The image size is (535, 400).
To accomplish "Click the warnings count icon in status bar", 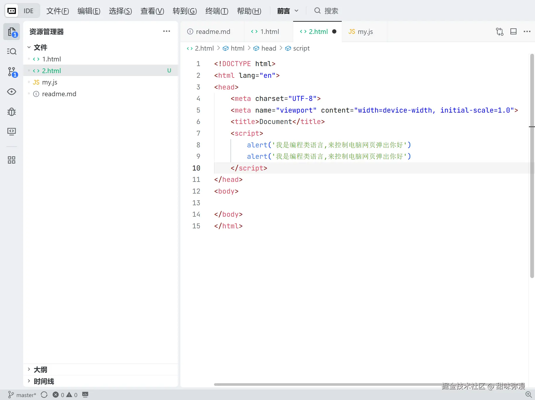I will pyautogui.click(x=69, y=395).
